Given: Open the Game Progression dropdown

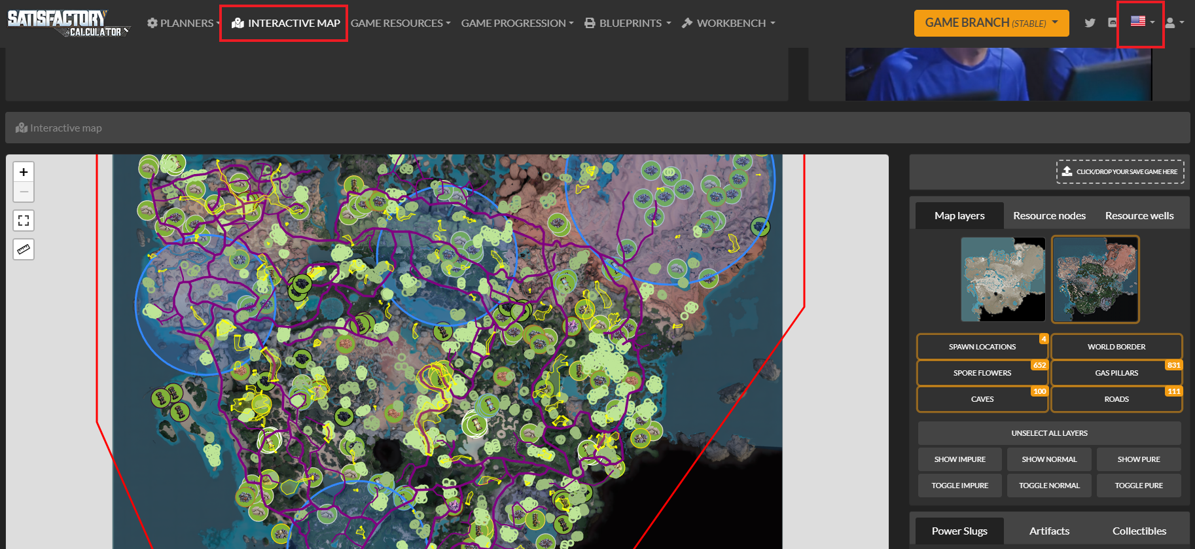Looking at the screenshot, I should point(517,23).
